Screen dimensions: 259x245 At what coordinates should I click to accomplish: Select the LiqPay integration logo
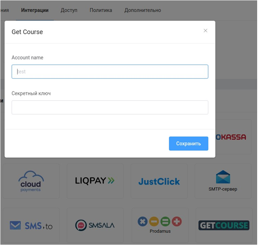95,181
